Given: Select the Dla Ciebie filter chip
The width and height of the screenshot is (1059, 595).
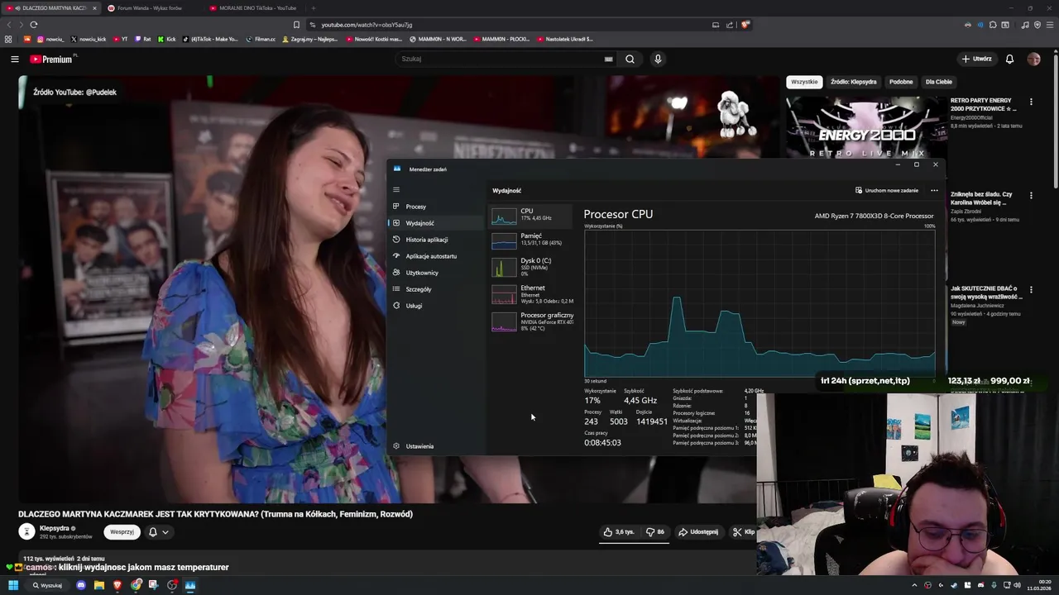Looking at the screenshot, I should 938,82.
